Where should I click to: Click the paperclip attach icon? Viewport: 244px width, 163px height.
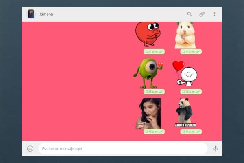point(202,14)
